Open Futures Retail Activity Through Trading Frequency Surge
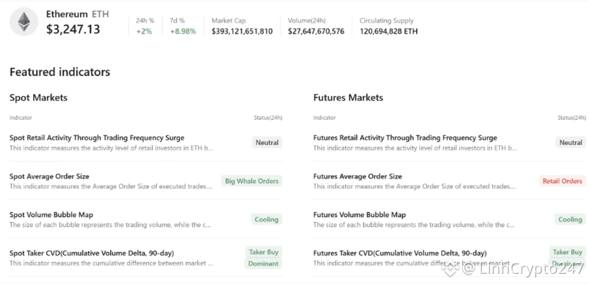589x284 pixels. [x=405, y=138]
